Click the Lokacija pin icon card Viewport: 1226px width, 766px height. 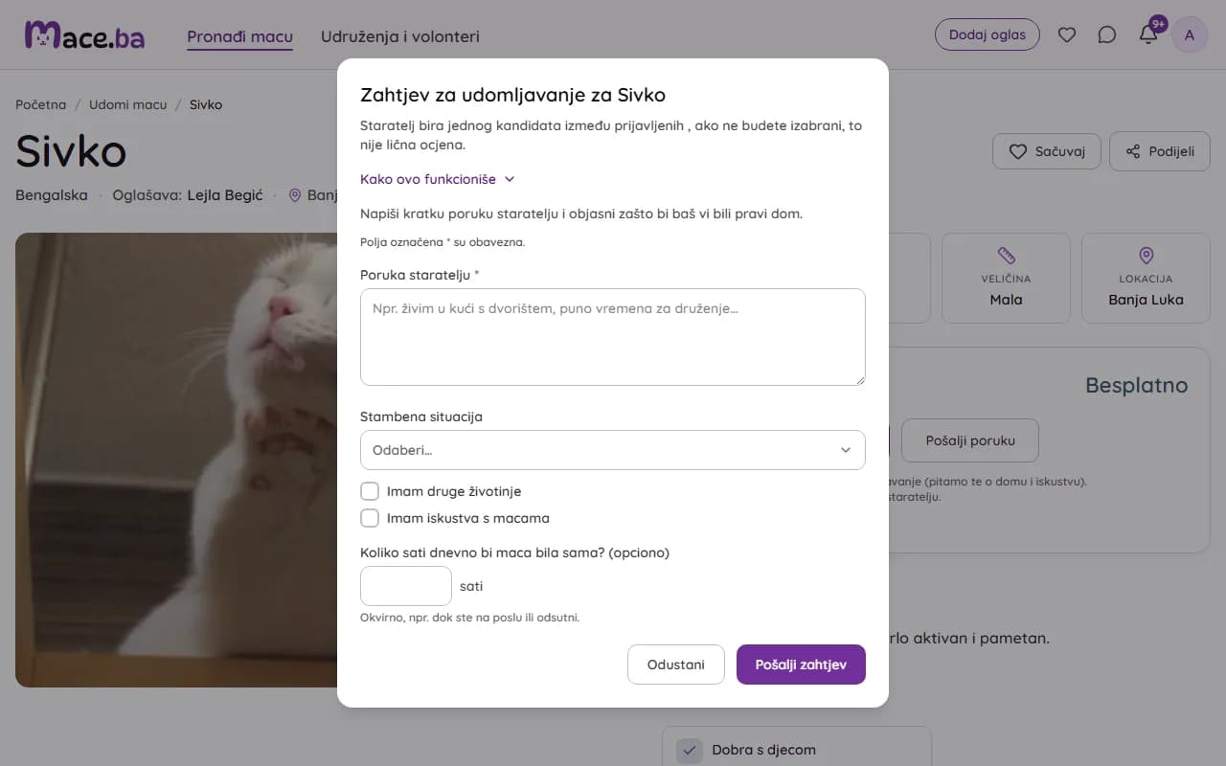1146,278
